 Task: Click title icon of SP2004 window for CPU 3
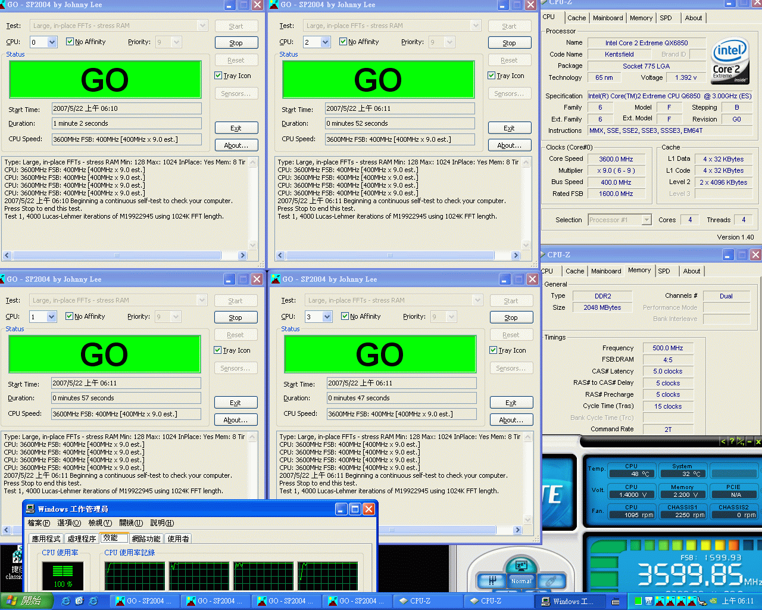click(276, 279)
